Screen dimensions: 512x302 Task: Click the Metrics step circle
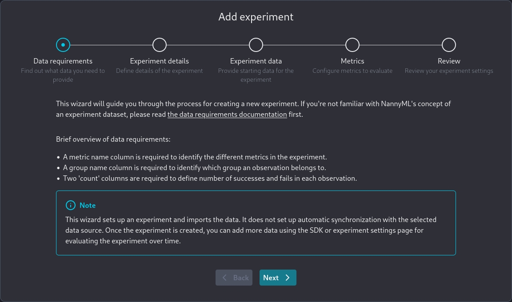352,45
